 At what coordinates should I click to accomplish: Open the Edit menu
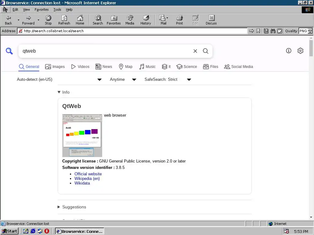click(15, 9)
